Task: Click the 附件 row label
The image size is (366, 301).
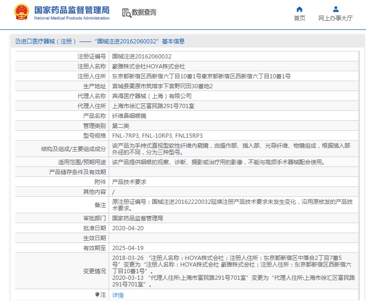Action: (101, 182)
